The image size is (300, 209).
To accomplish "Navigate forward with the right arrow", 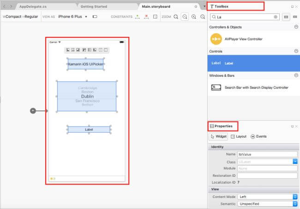I will pos(11,6).
